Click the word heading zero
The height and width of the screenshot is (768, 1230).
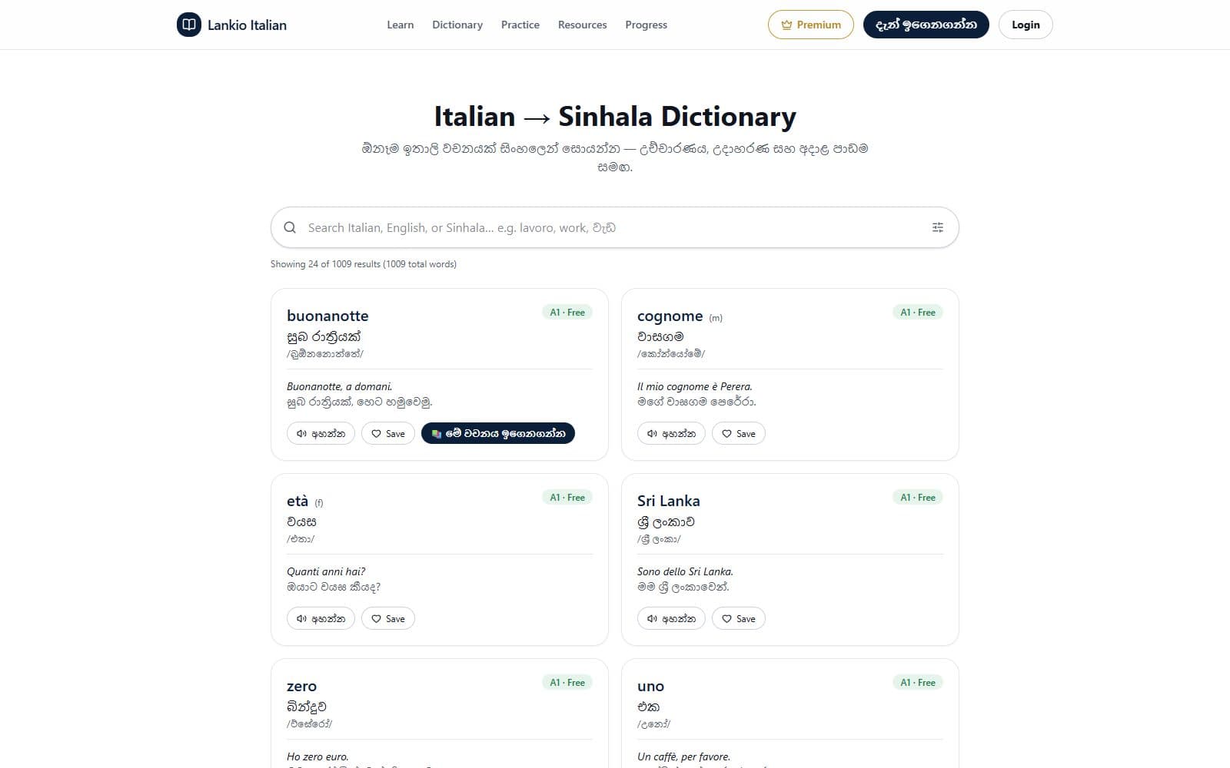301,686
